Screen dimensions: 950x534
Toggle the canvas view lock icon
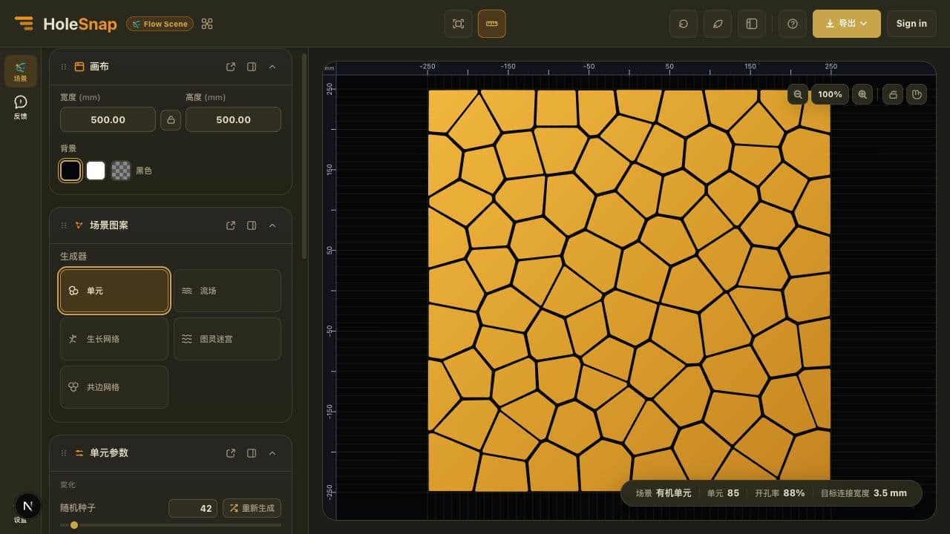pyautogui.click(x=893, y=94)
